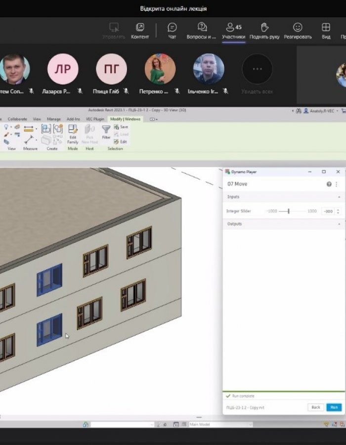Select the Modify | Windows contextual tab
This screenshot has width=346, height=445.
click(125, 119)
